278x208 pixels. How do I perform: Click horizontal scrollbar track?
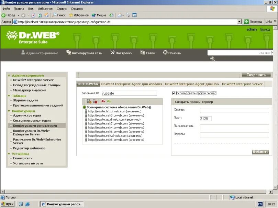136,192
